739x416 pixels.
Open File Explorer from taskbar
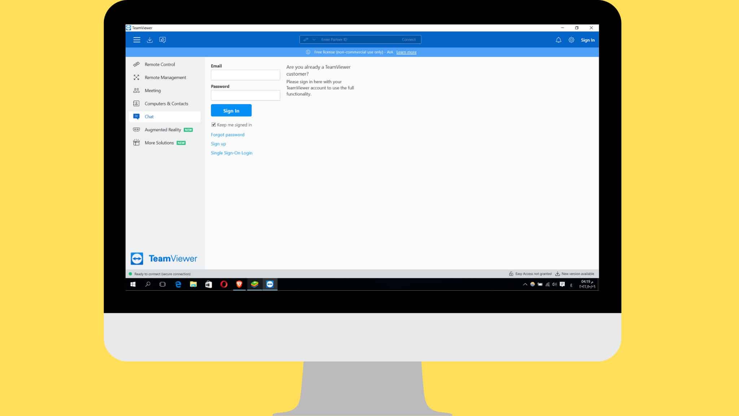(x=193, y=284)
